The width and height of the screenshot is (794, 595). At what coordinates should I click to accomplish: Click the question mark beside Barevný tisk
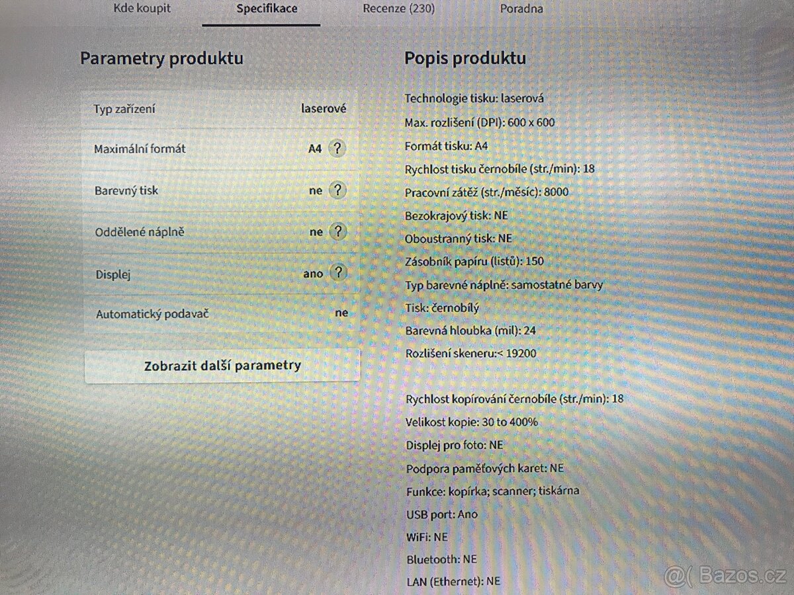coord(337,190)
